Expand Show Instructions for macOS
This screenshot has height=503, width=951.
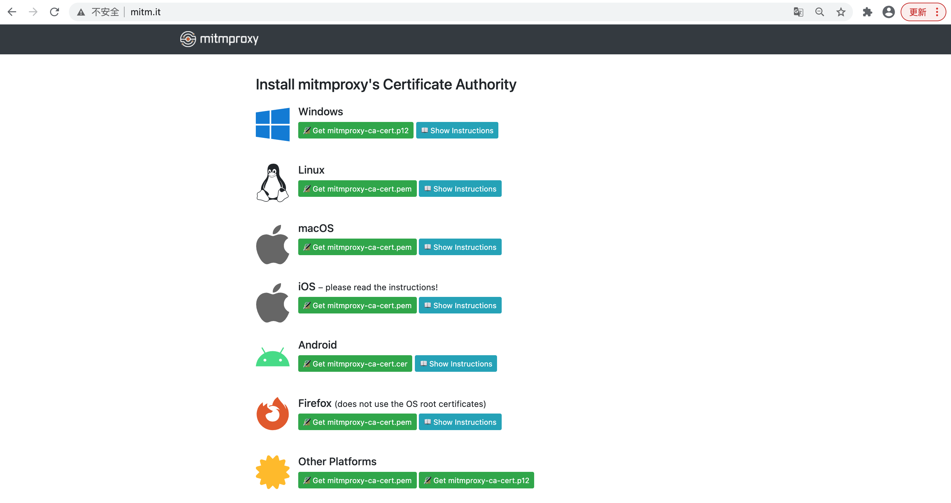460,247
